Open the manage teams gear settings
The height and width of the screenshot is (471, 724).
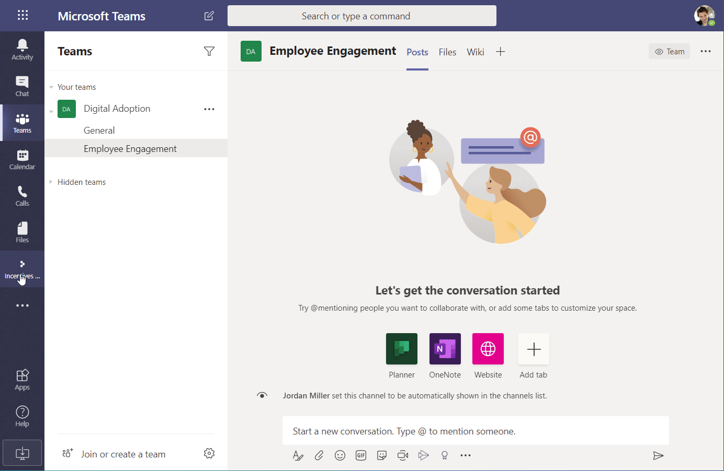209,453
